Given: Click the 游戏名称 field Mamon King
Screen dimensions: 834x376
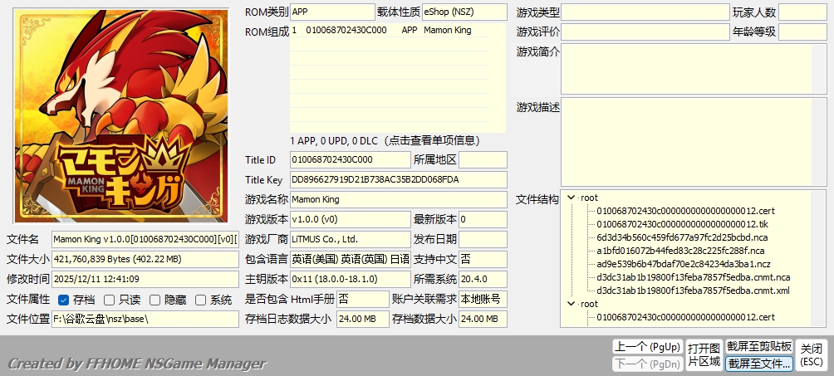Looking at the screenshot, I should point(399,199).
